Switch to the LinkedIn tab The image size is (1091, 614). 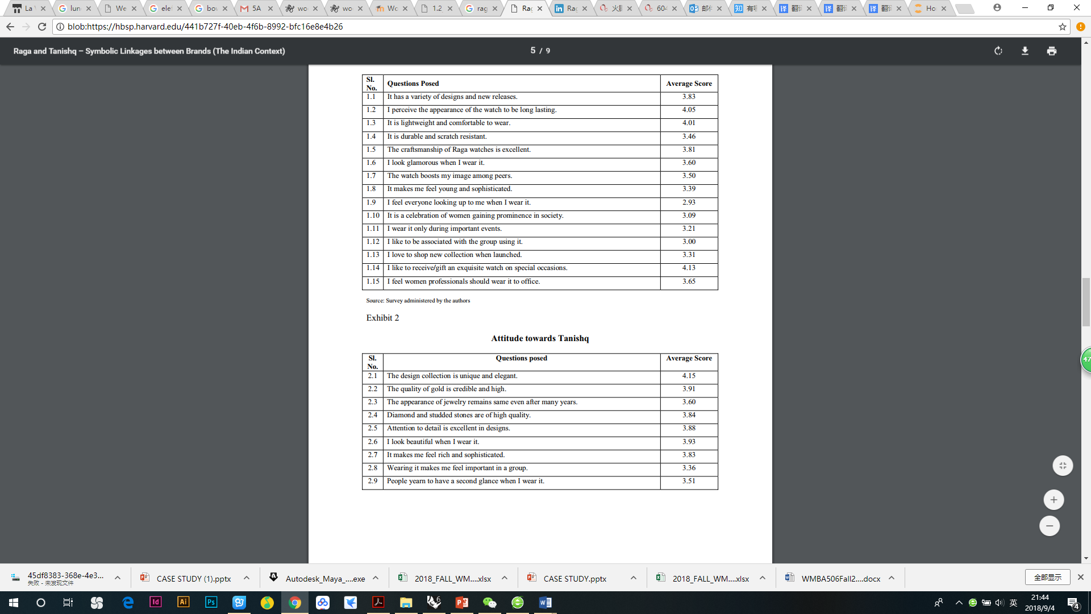tap(570, 9)
